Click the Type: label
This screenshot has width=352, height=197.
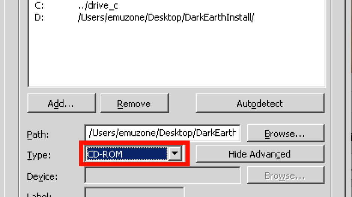pyautogui.click(x=39, y=155)
